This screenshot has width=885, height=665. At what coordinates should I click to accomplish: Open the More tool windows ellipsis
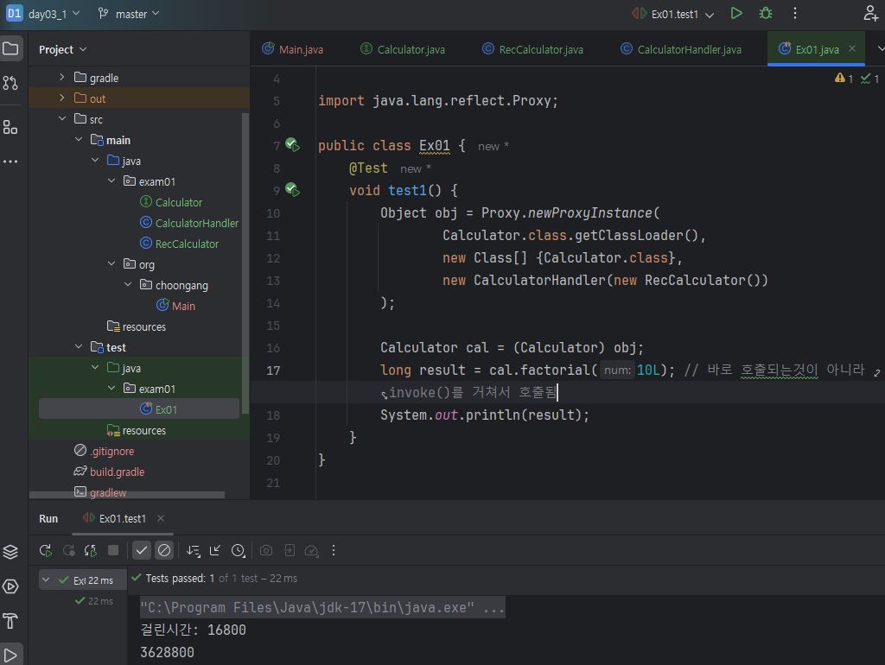click(x=10, y=161)
